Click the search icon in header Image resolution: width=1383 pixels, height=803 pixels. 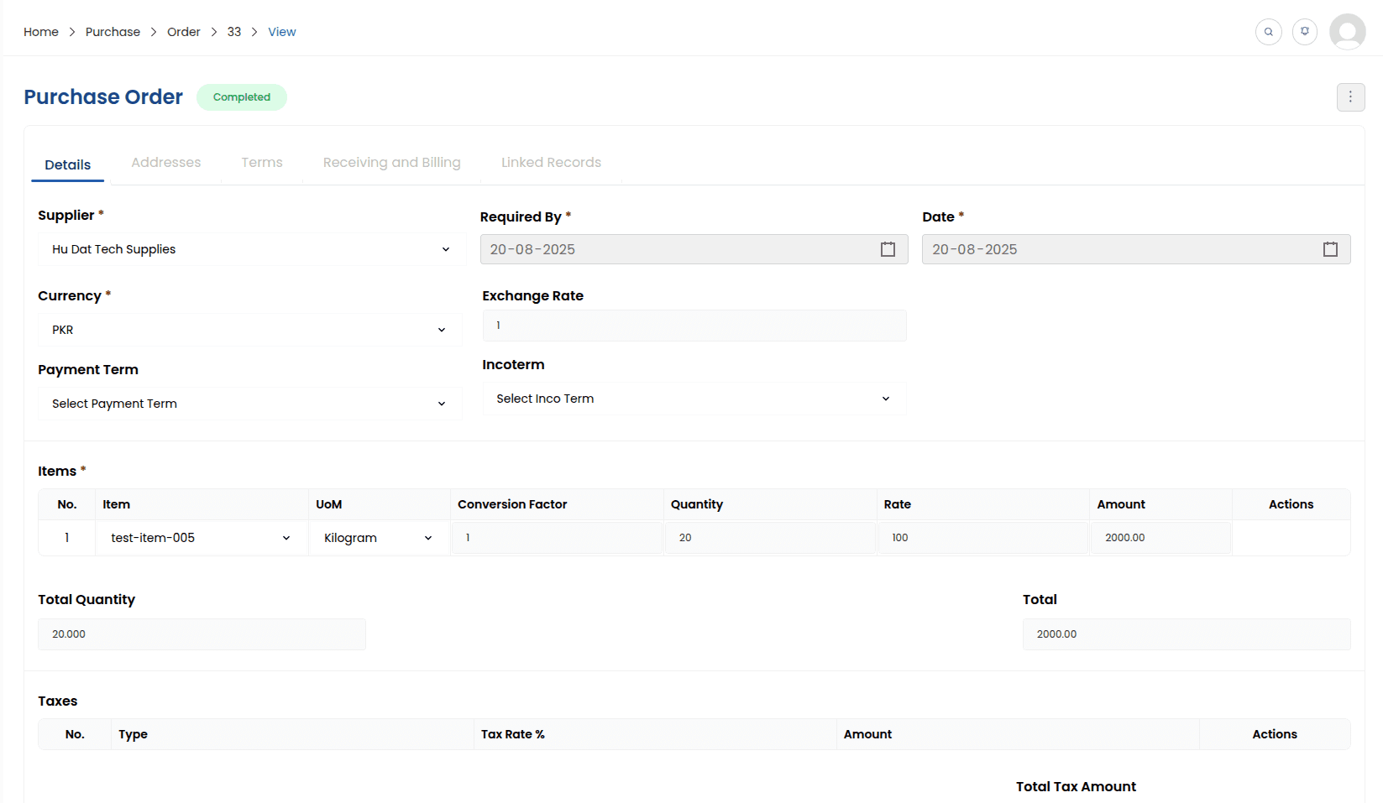(x=1268, y=32)
